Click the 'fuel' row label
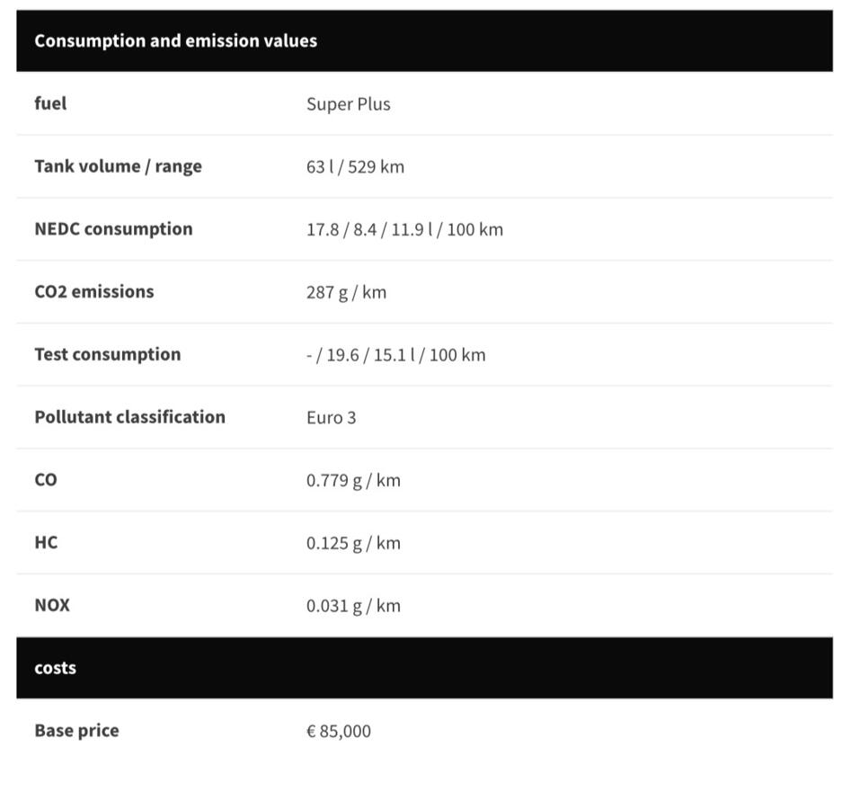This screenshot has width=842, height=809. point(50,103)
